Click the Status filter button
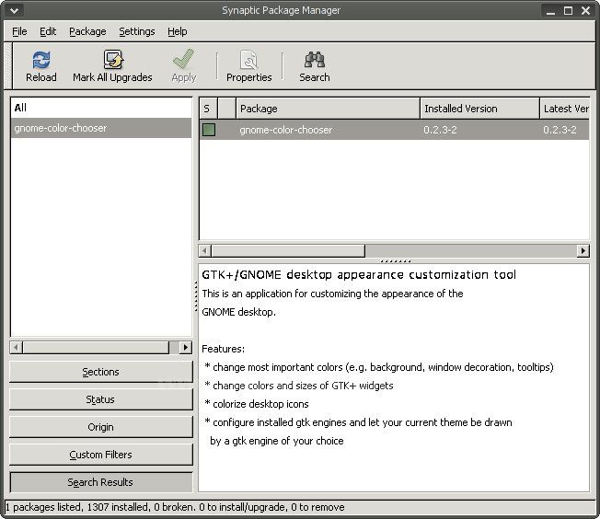The height and width of the screenshot is (519, 600). click(x=101, y=399)
